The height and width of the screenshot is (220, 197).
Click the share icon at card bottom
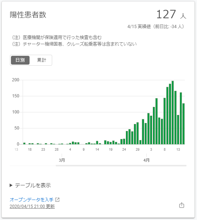[x=182, y=205]
